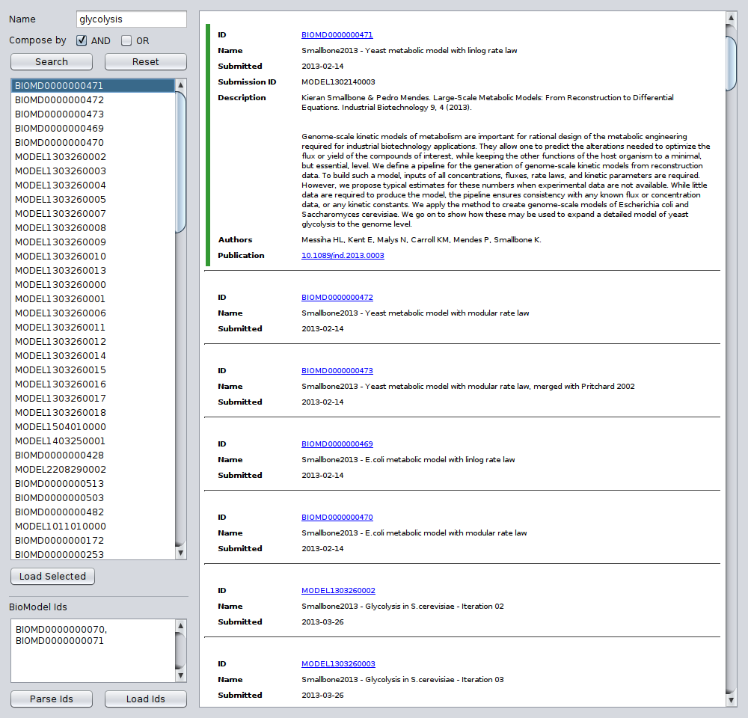Click the results panel scroll-down arrow
This screenshot has width=748, height=718.
(731, 700)
